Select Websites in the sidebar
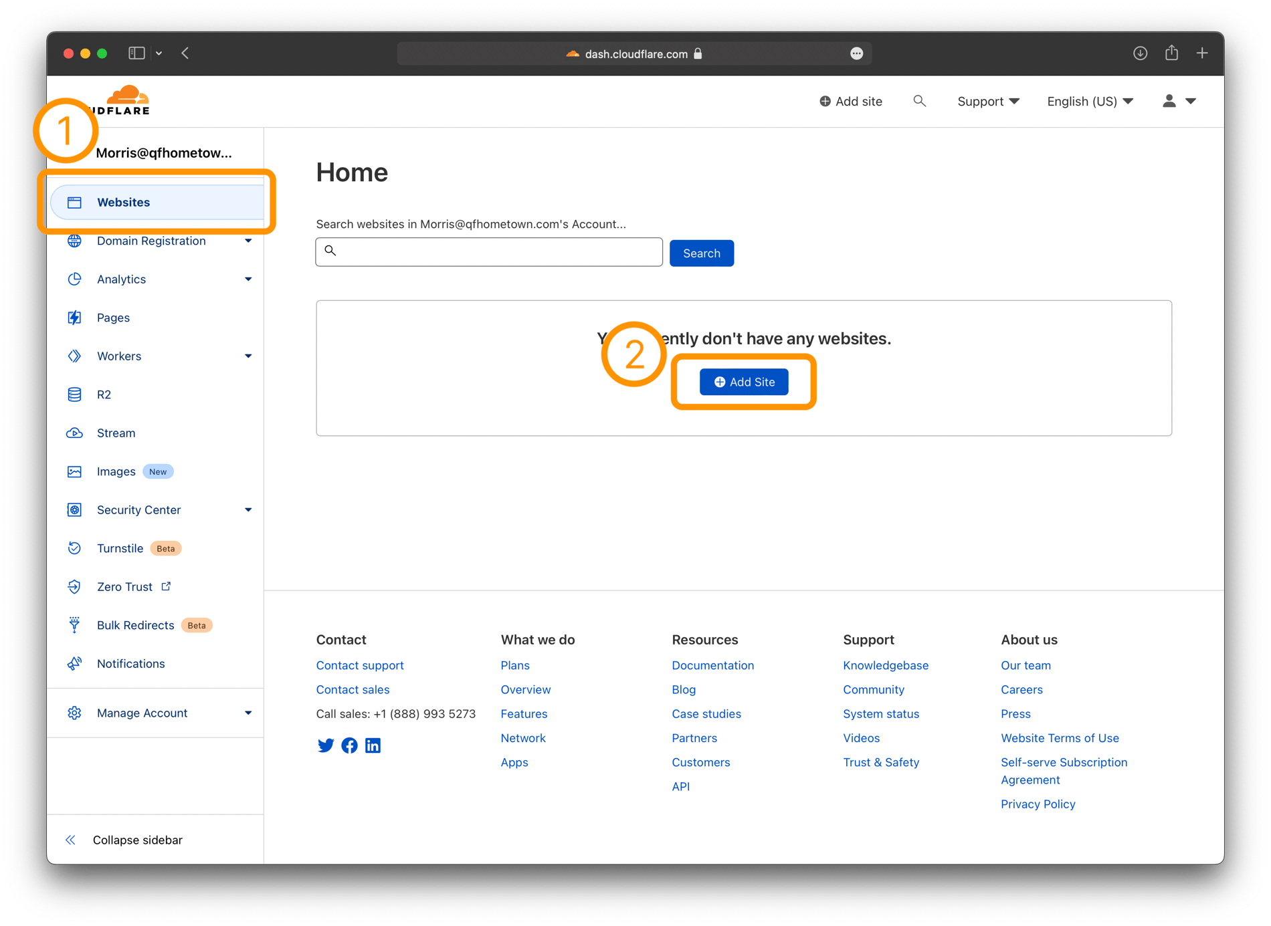Viewport: 1271px width, 926px height. (158, 202)
